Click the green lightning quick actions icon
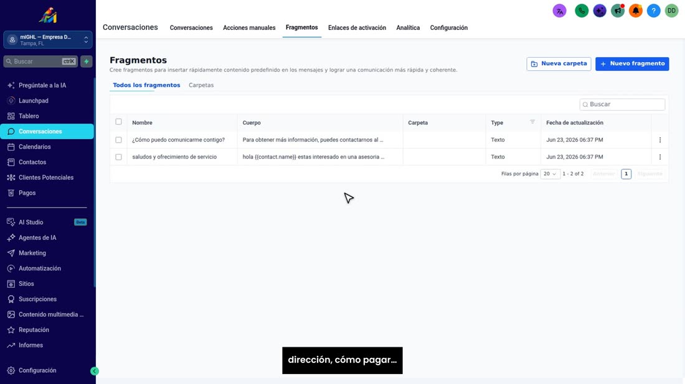Viewport: 685px width, 384px height. 87,62
